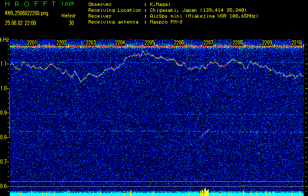Image resolution: width=308 pixels, height=196 pixels.
Task: Select antenna name Maspro FM-3
Action: pos(166,22)
